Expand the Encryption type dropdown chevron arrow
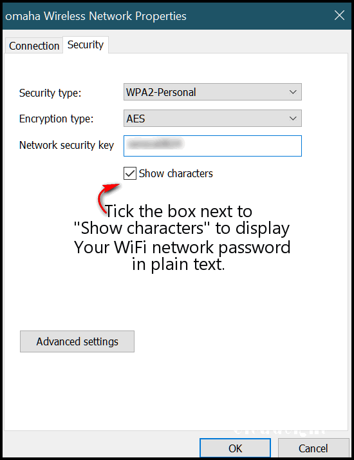Image resolution: width=354 pixels, height=460 pixels. click(293, 119)
